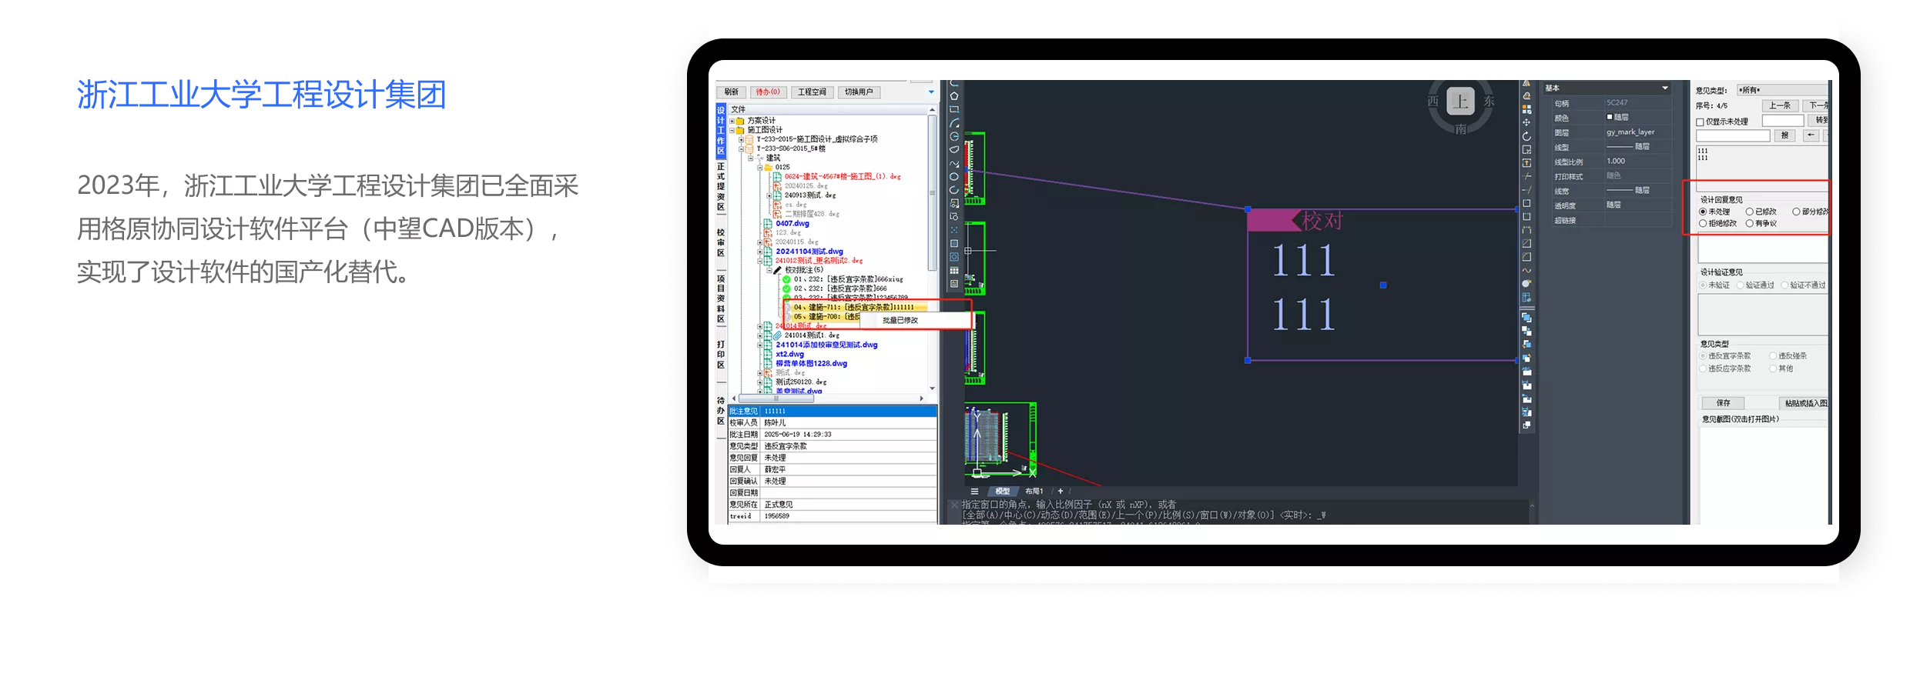Open the 校审区 side tab
Image resolution: width=1910 pixels, height=697 pixels.
[721, 242]
